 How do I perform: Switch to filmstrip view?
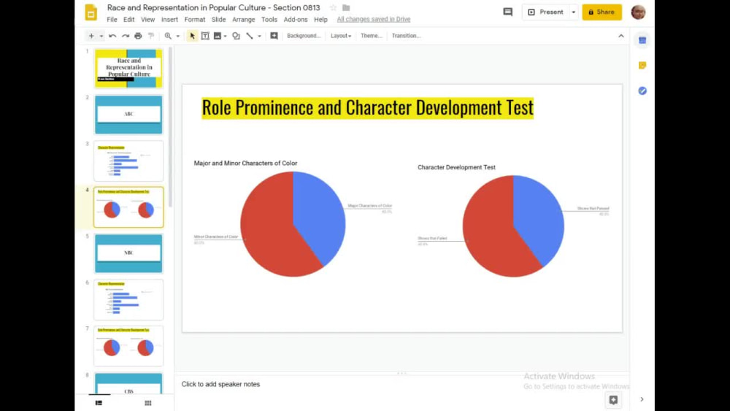coord(99,403)
